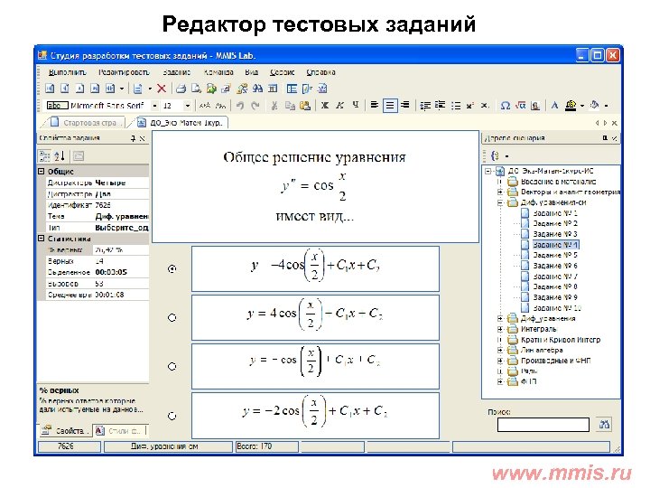Click the printer icon in toolbar
The height and width of the screenshot is (488, 650).
(x=181, y=89)
